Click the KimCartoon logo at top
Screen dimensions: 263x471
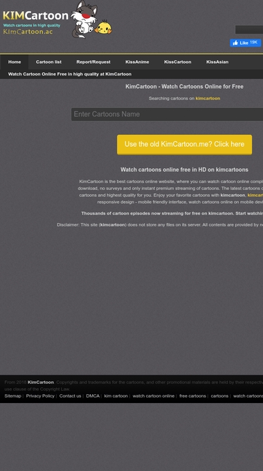tap(36, 22)
